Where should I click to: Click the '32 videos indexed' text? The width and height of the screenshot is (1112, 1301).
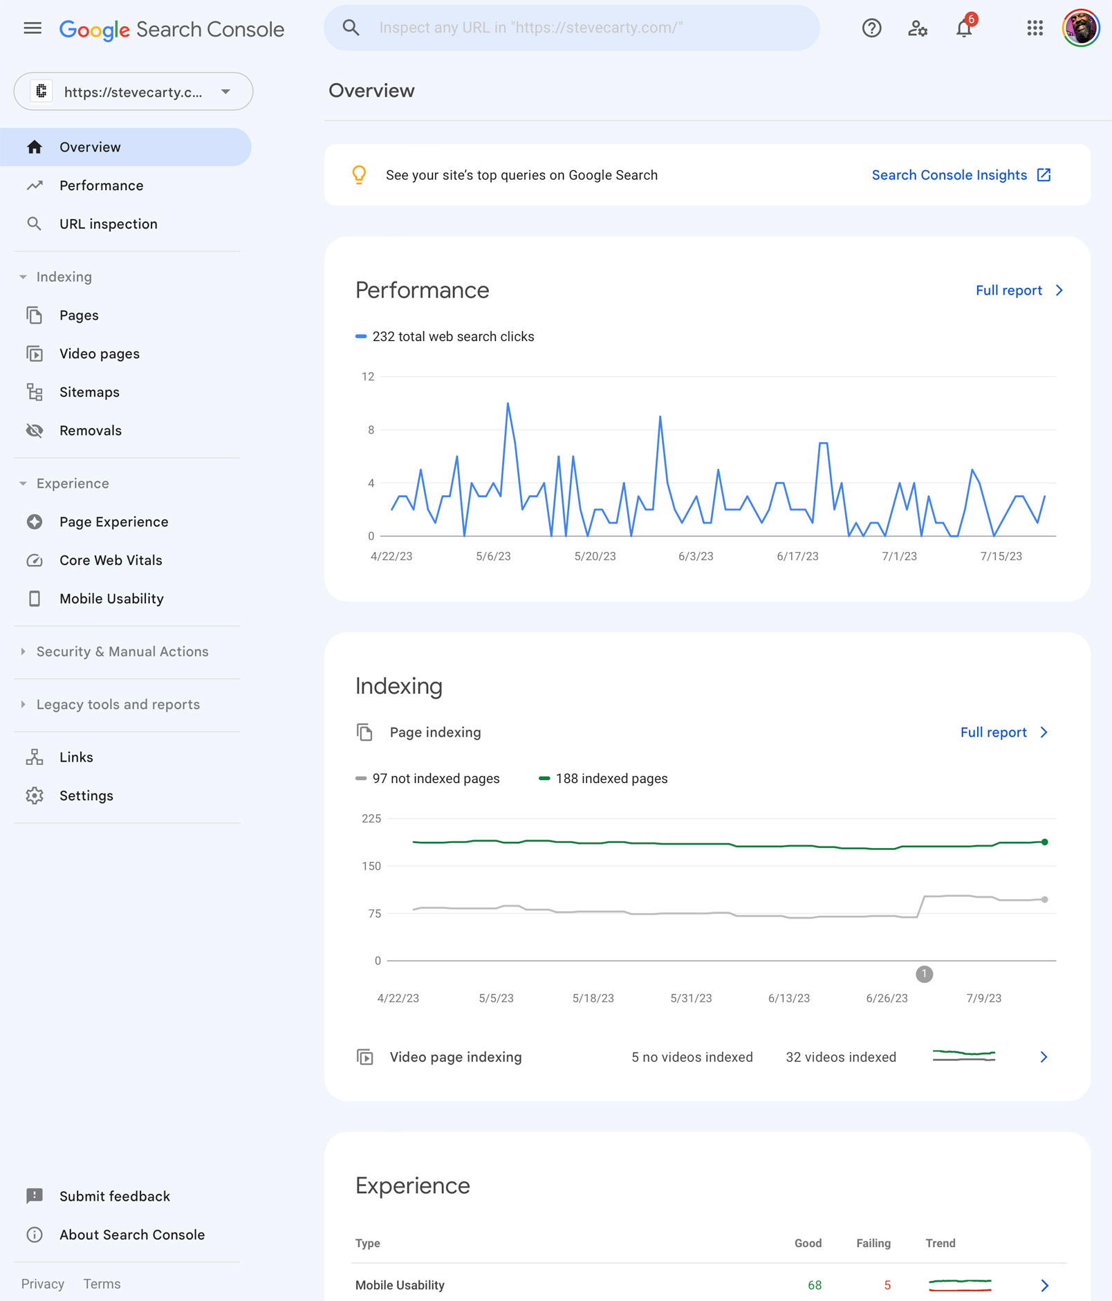pyautogui.click(x=841, y=1057)
